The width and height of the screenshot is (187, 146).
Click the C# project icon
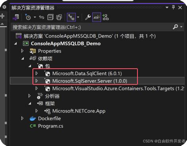click(x=26, y=43)
